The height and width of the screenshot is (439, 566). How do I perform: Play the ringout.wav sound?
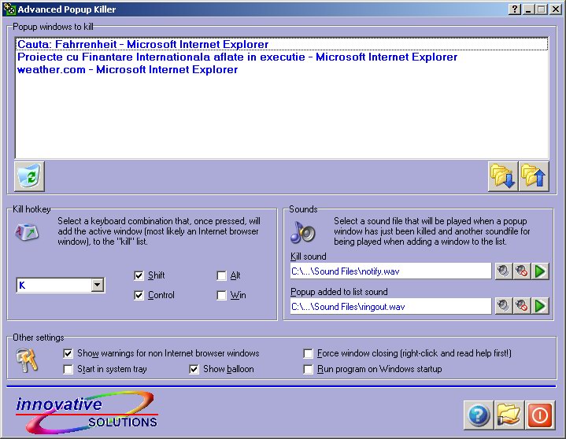tap(540, 306)
